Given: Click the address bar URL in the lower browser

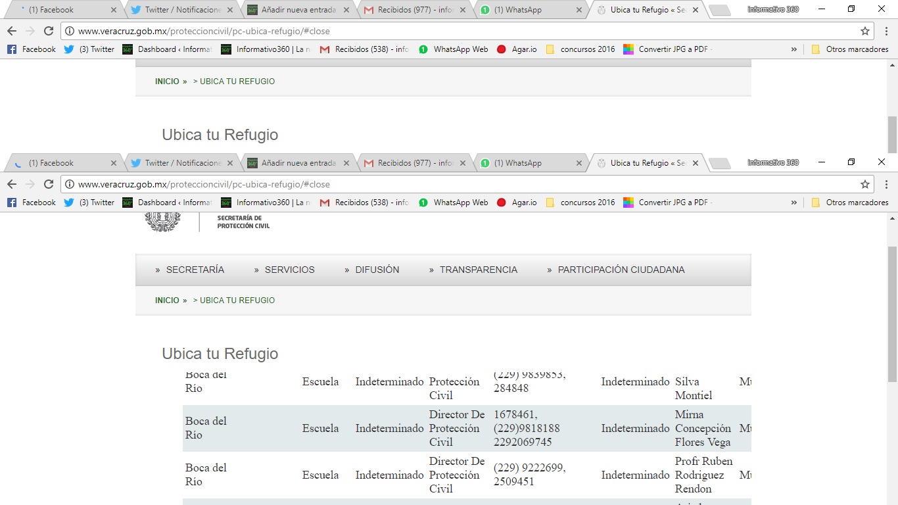Looking at the screenshot, I should click(204, 184).
